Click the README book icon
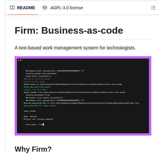This screenshot has width=159, height=154. [12, 8]
